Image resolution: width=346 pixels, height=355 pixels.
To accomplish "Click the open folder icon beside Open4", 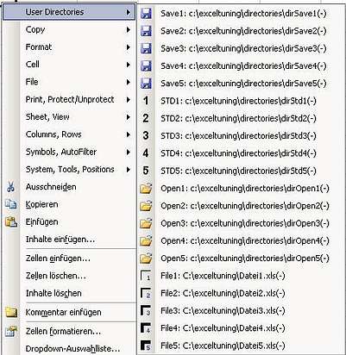I will click(x=146, y=241).
